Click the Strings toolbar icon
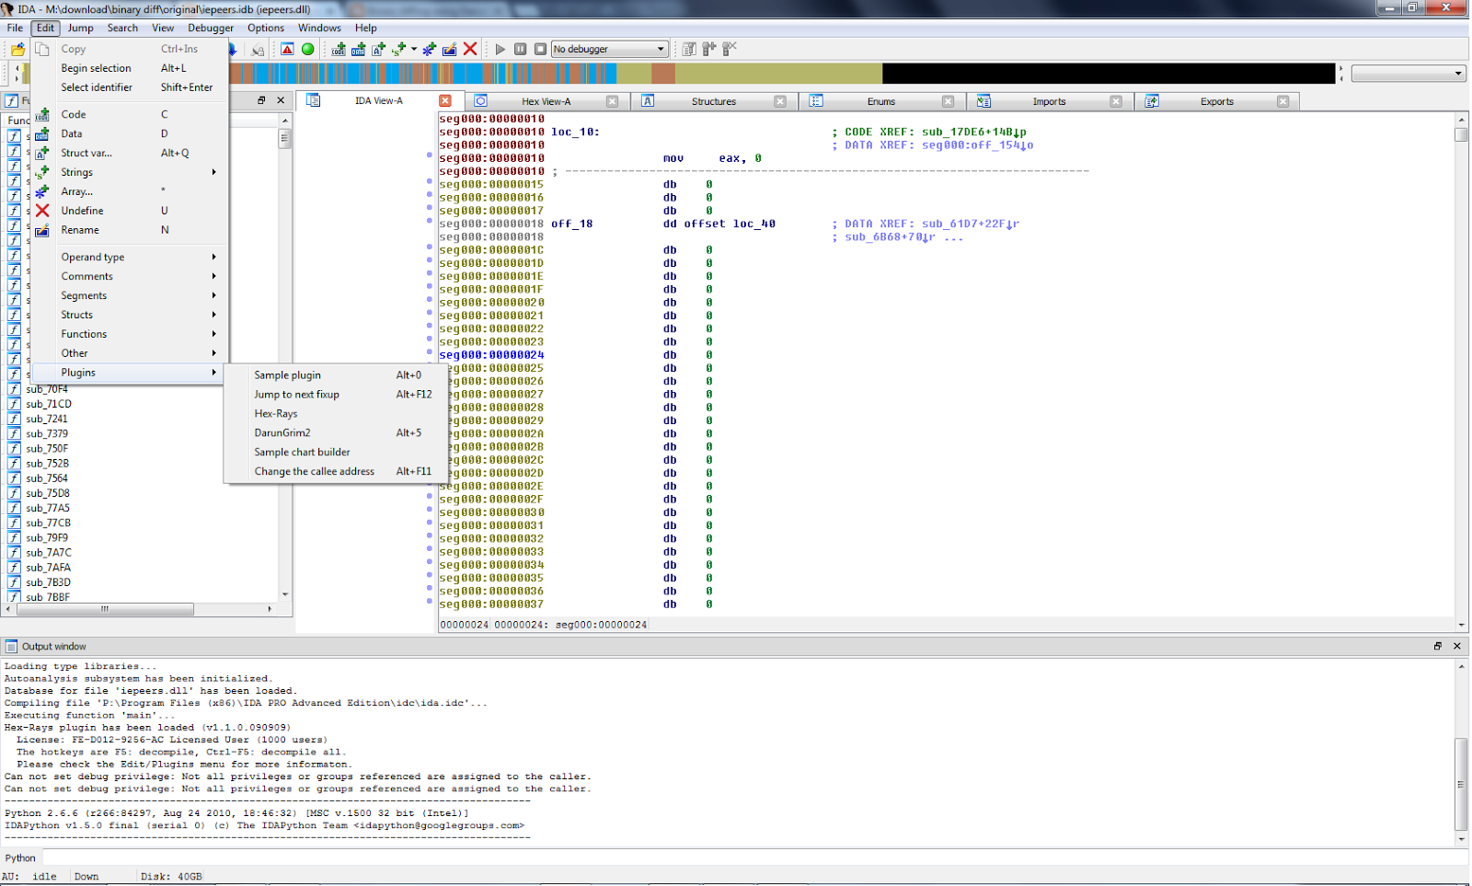 click(399, 49)
